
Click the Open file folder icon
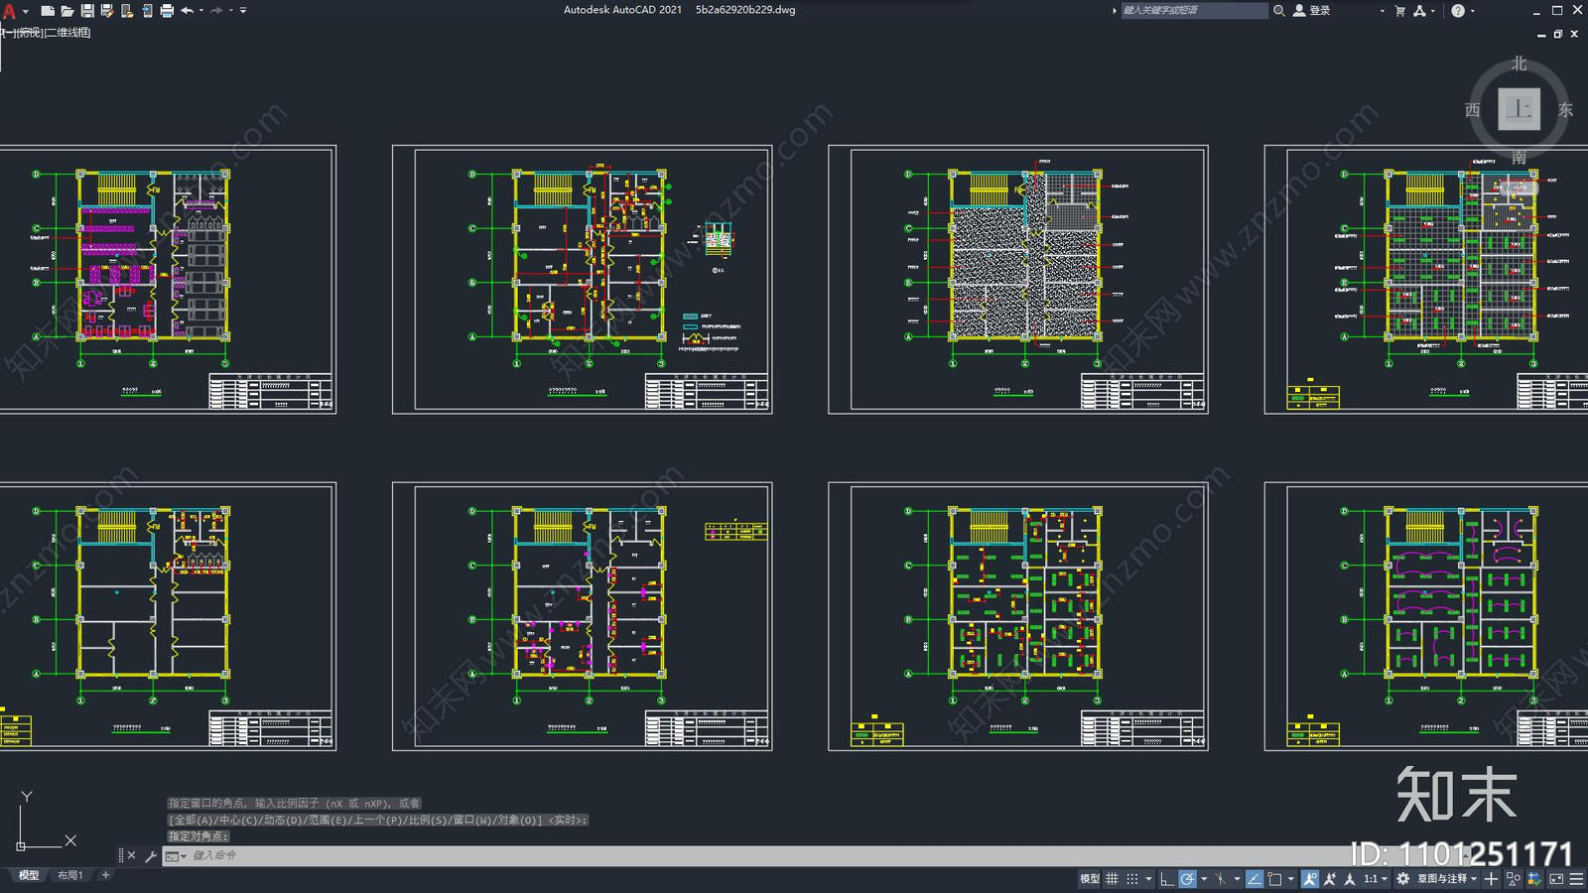pyautogui.click(x=66, y=11)
